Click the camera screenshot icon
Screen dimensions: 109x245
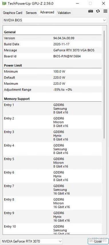pos(91,11)
